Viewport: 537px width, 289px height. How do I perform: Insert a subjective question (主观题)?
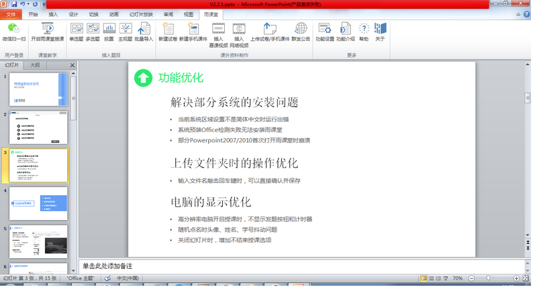click(x=125, y=32)
